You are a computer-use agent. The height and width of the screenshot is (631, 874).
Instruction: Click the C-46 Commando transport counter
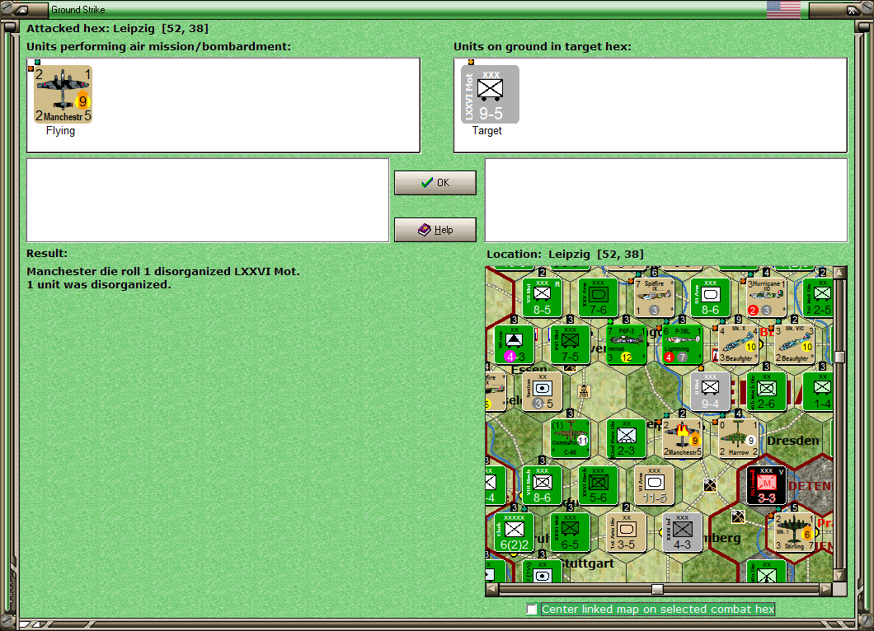(571, 437)
